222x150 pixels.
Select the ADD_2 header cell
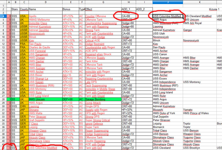tap(143, 9)
